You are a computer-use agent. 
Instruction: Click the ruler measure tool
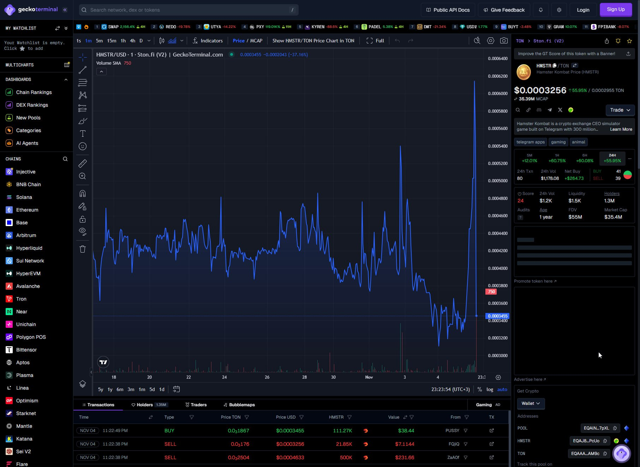point(83,164)
